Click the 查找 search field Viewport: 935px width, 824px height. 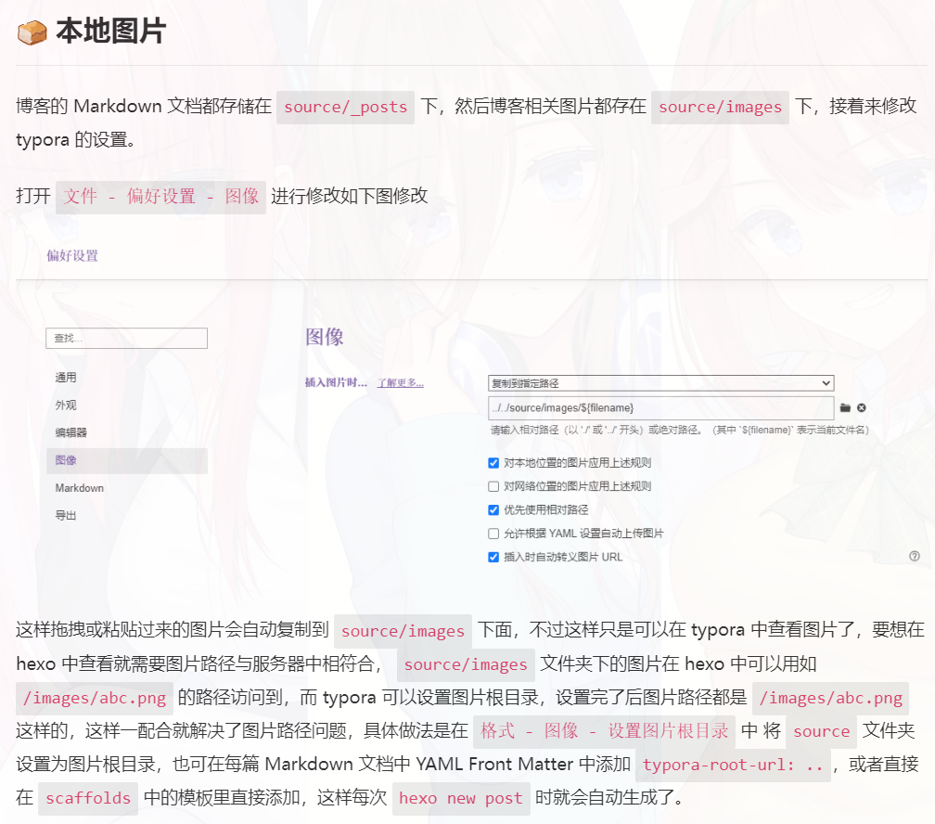tap(126, 338)
